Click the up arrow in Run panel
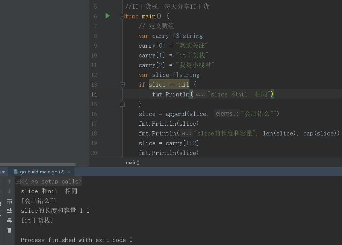This screenshot has width=342, height=245. (9, 182)
